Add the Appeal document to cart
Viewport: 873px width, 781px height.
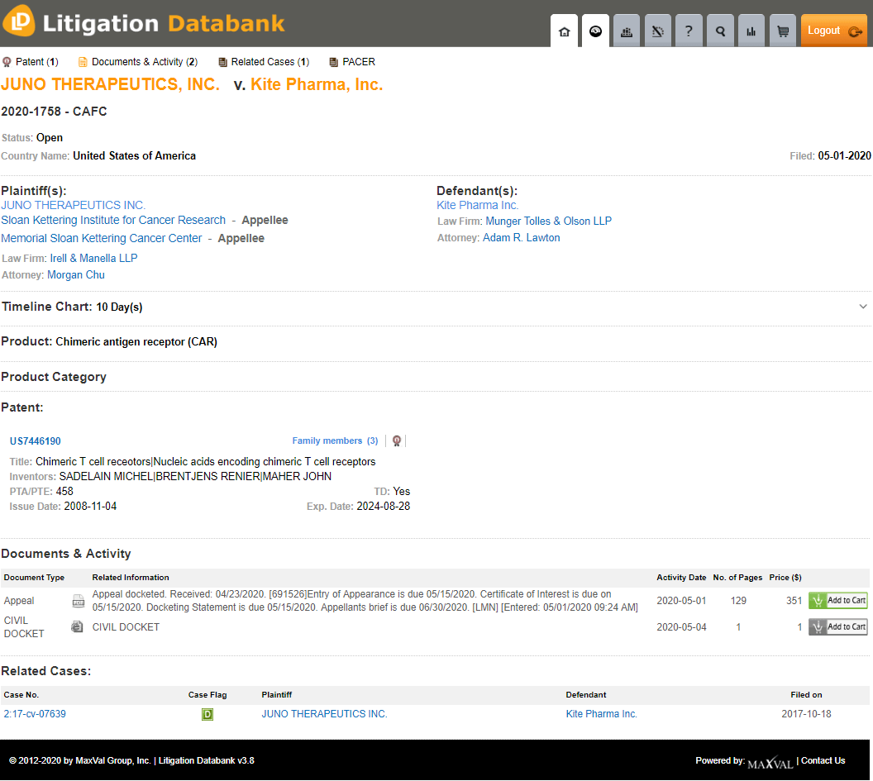pyautogui.click(x=837, y=601)
